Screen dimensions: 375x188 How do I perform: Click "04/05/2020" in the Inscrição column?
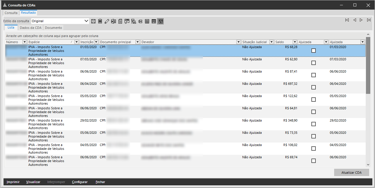[x=88, y=145]
